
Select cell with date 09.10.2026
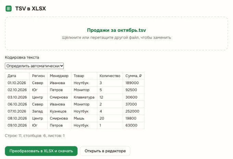17,125
